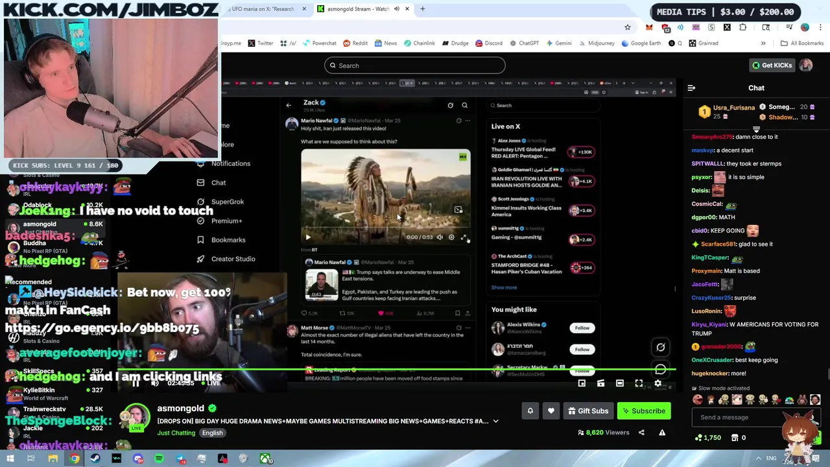Click the Scarface581 username in chat
The width and height of the screenshot is (830, 467).
(x=718, y=244)
